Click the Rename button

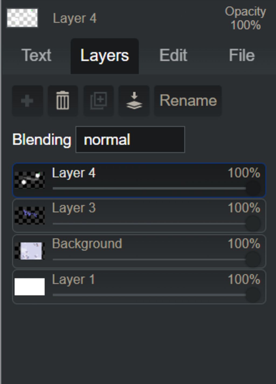pos(188,101)
